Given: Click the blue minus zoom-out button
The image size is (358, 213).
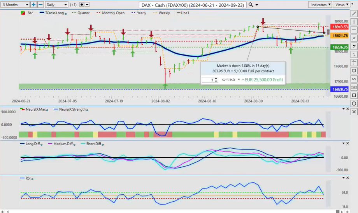Looking at the screenshot, I should point(40,5).
